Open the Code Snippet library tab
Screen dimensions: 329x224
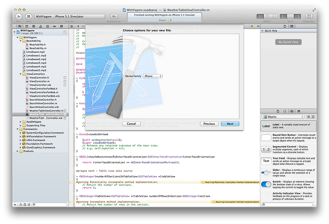coord(285,111)
